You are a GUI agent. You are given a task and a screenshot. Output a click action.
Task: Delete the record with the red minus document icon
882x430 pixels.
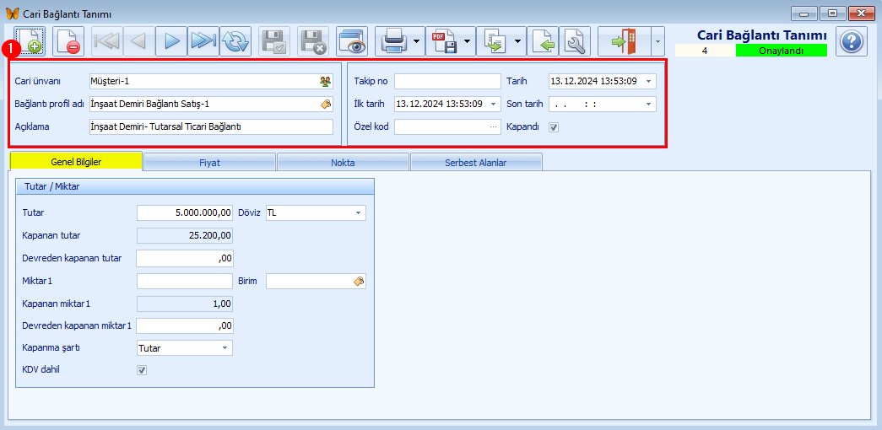point(68,41)
